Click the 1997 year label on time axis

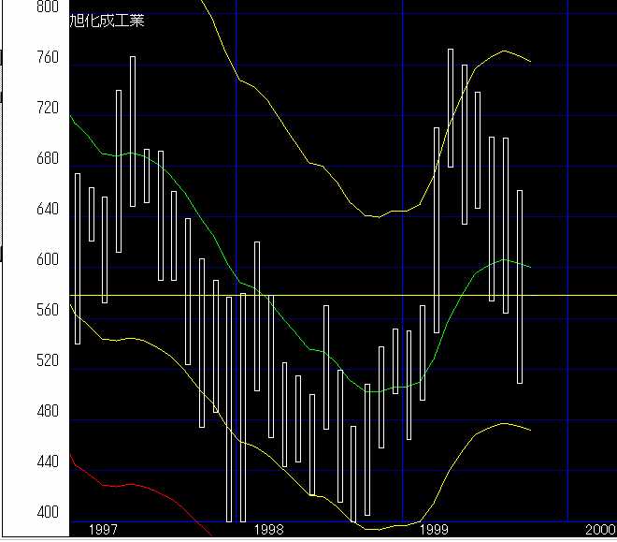click(x=102, y=531)
